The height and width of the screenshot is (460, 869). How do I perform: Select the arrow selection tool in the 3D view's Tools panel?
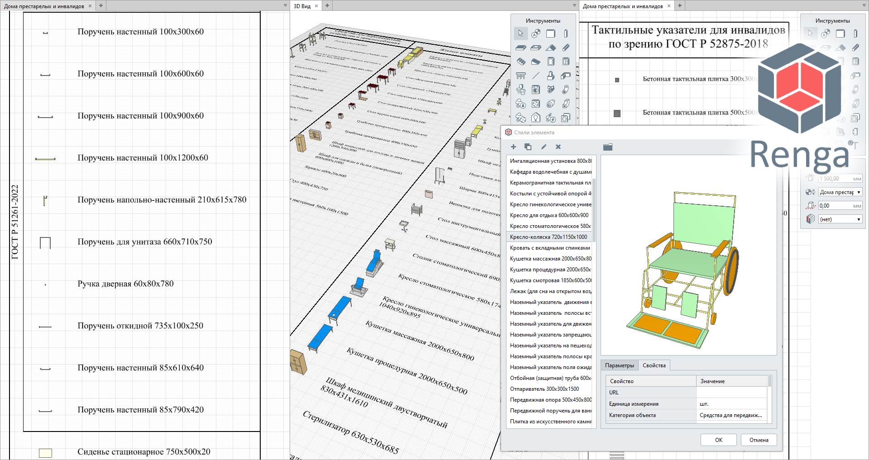coord(520,33)
